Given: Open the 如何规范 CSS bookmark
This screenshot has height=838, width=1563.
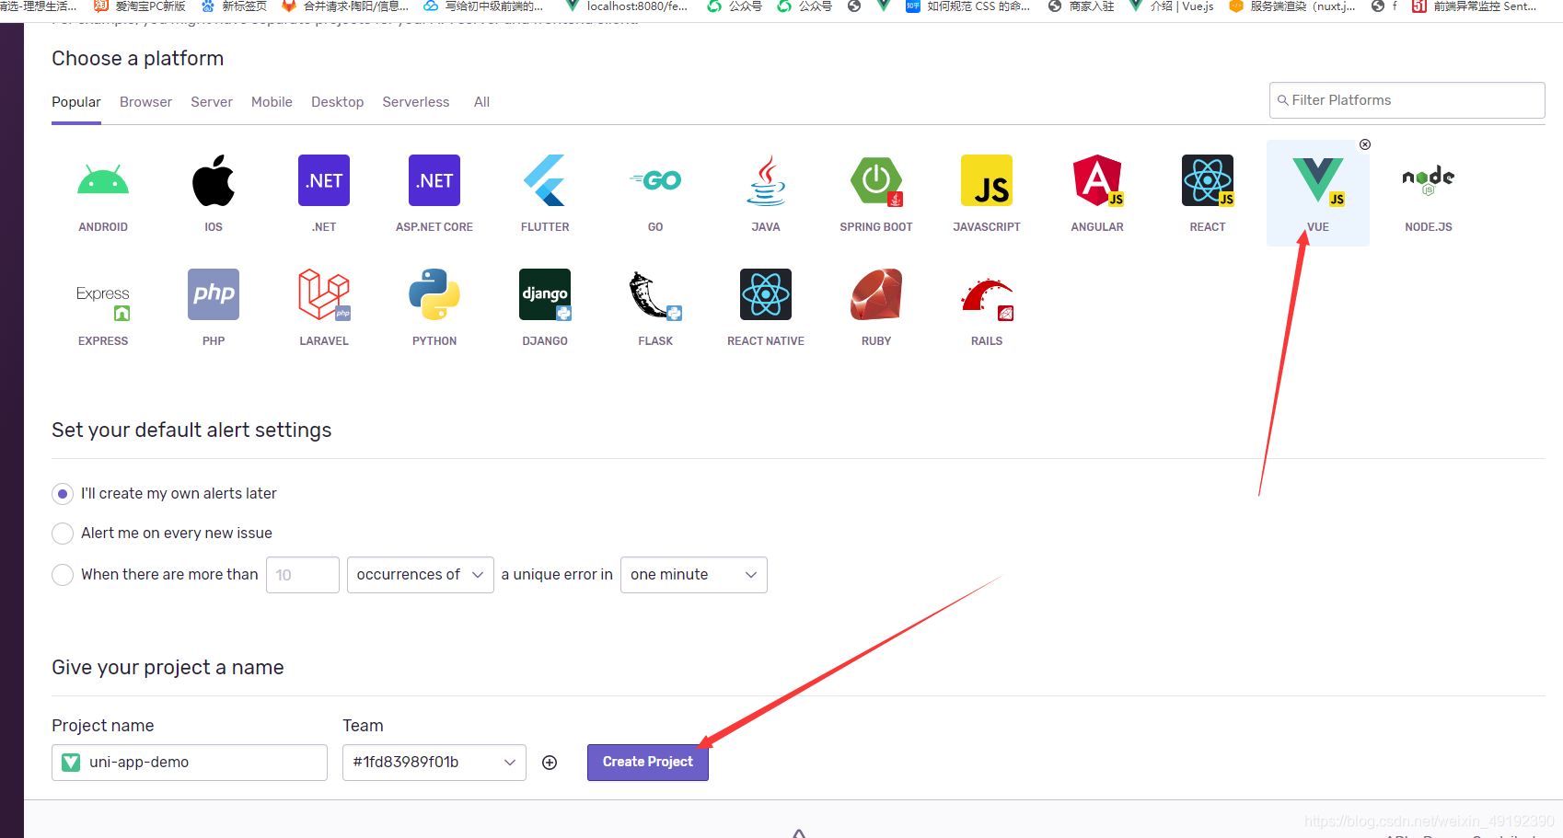Looking at the screenshot, I should (x=968, y=6).
